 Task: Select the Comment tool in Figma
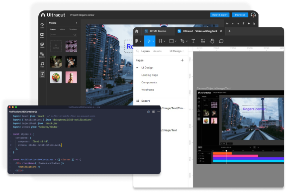[x=221, y=41]
